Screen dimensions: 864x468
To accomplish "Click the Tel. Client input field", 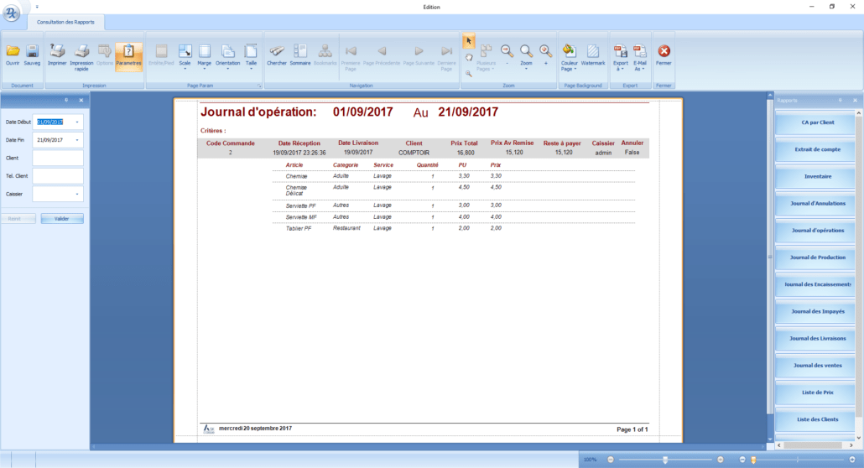I will [58, 176].
